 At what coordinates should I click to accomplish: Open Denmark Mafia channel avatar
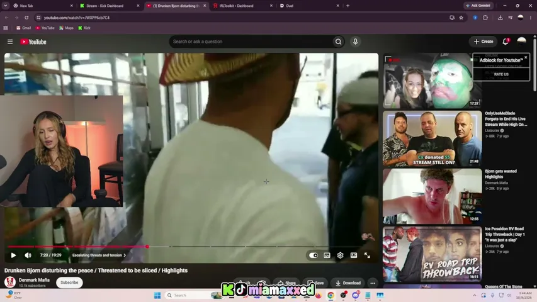click(x=10, y=282)
